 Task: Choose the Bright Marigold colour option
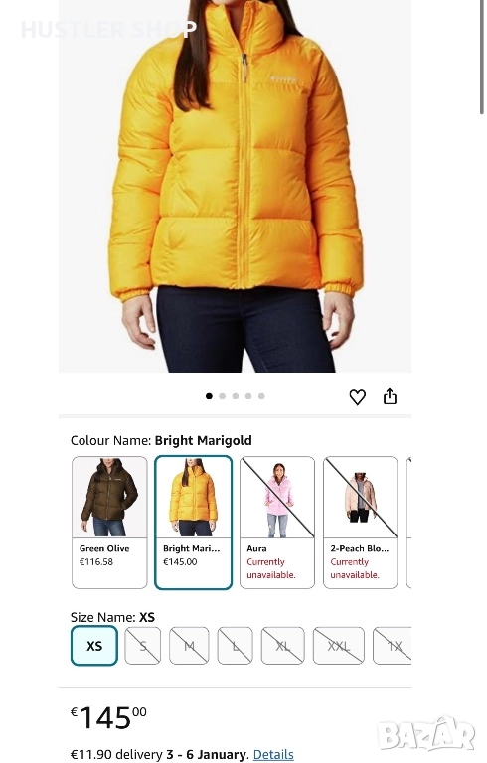(x=194, y=523)
